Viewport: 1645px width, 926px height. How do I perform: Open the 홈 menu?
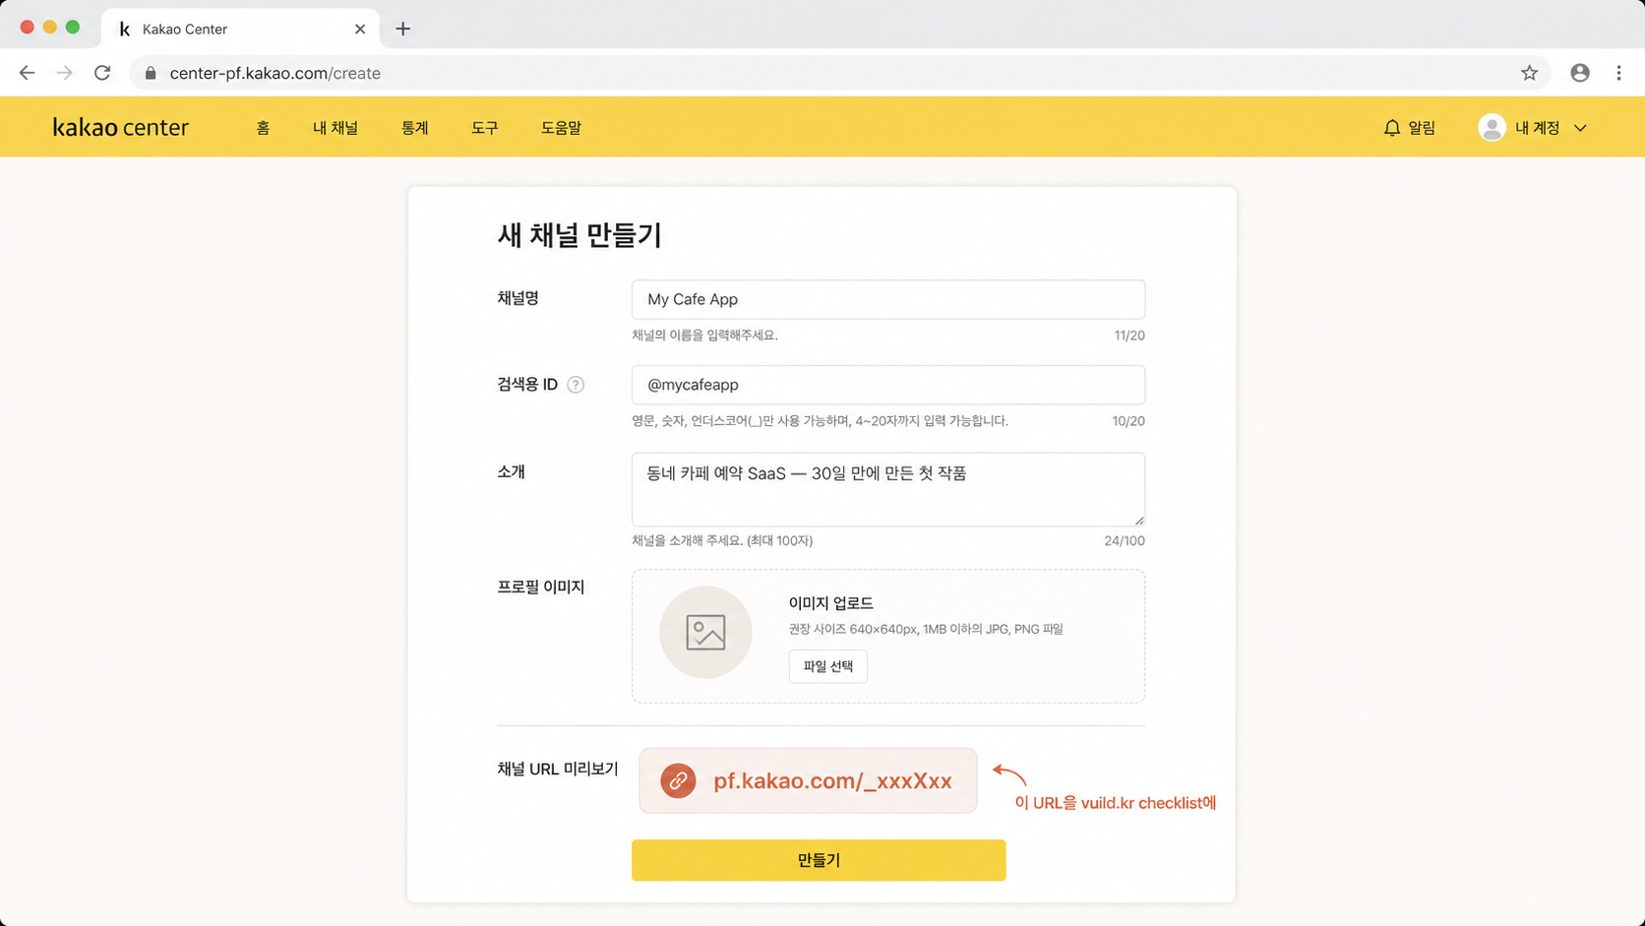click(263, 128)
